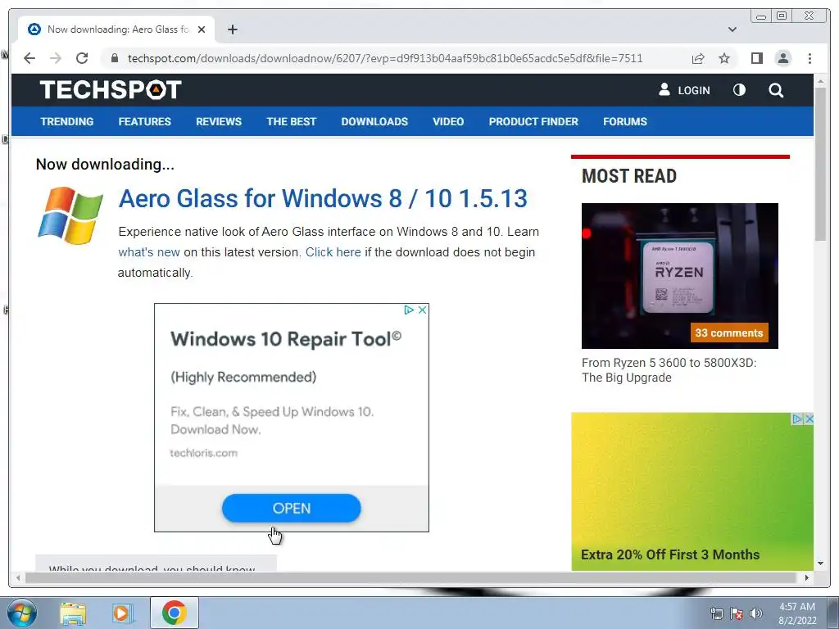Click the TechSpot logo
Viewport: 839px width, 629px height.
pyautogui.click(x=111, y=89)
